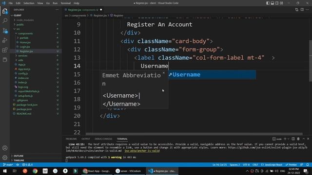Open editor More Actions ellipsis
Viewport: 312px width, 175px height.
308,10
